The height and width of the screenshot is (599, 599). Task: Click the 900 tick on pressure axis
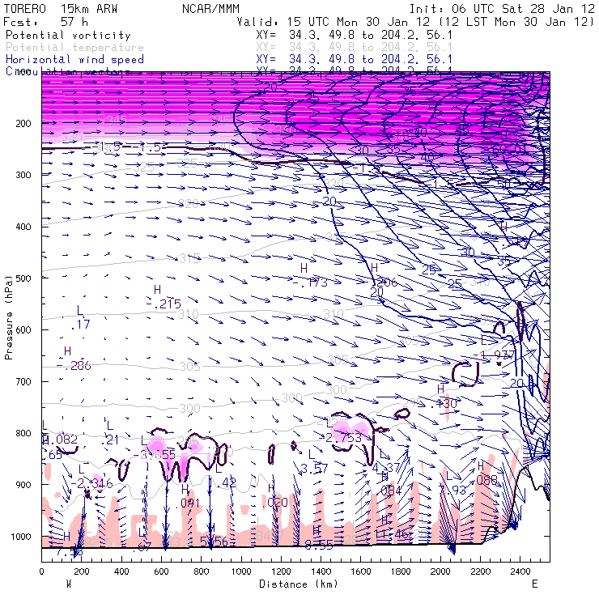point(23,484)
